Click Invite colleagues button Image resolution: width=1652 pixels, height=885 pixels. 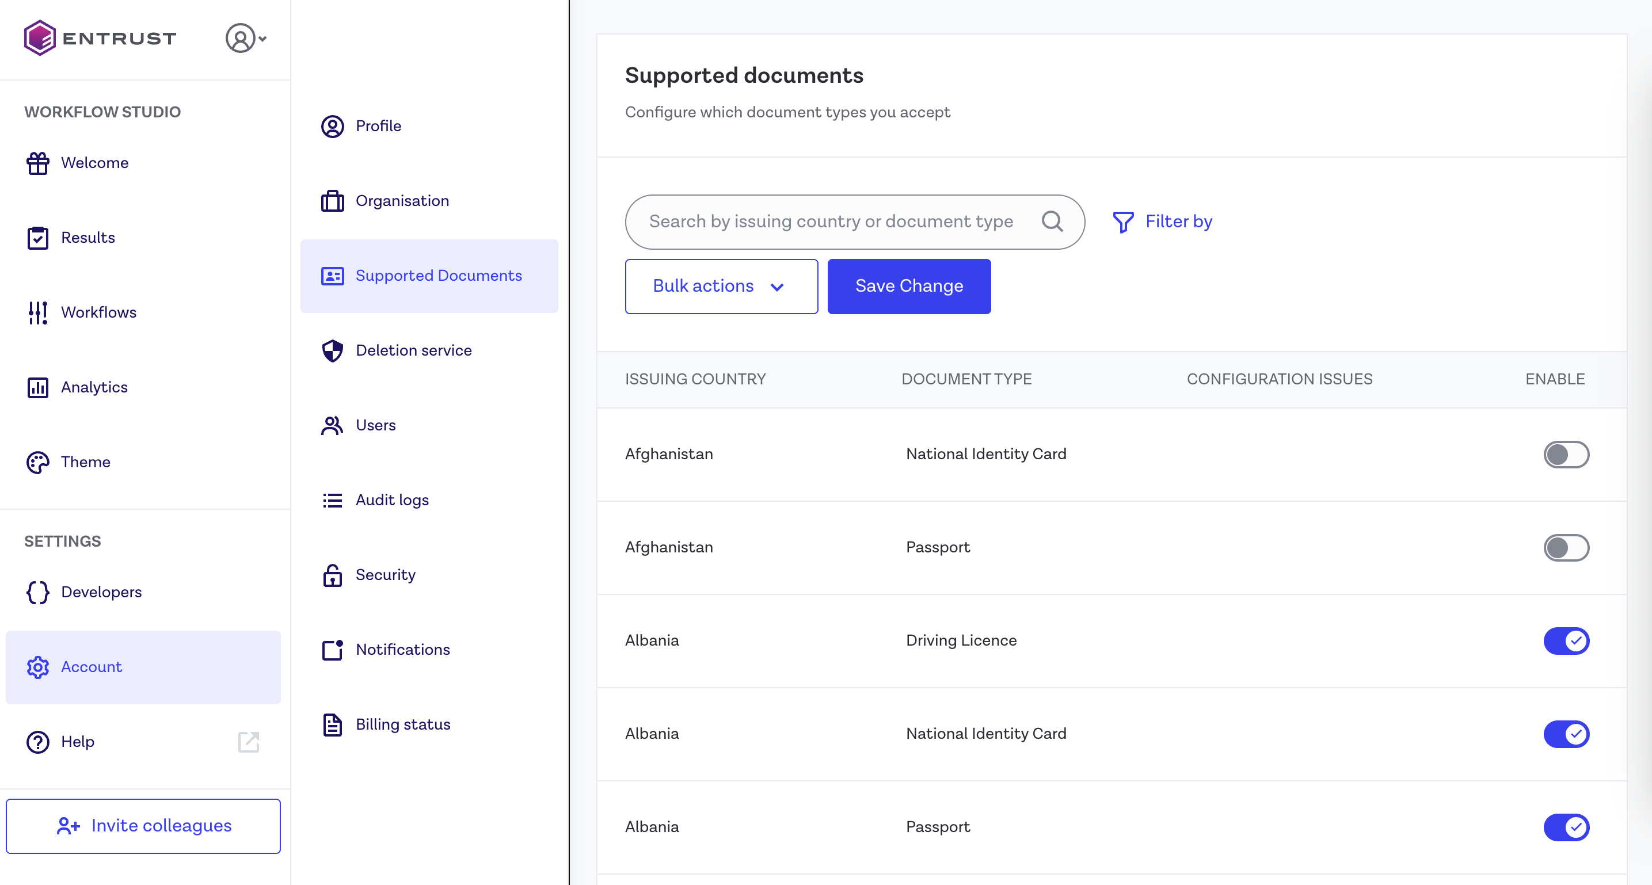tap(143, 826)
